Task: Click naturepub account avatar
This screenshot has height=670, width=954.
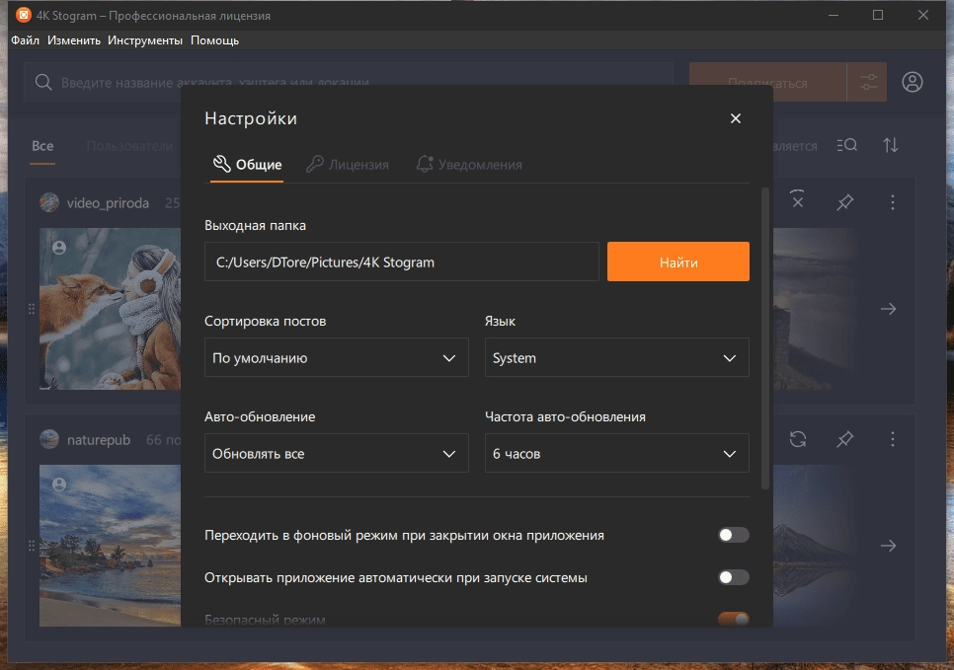Action: point(49,439)
